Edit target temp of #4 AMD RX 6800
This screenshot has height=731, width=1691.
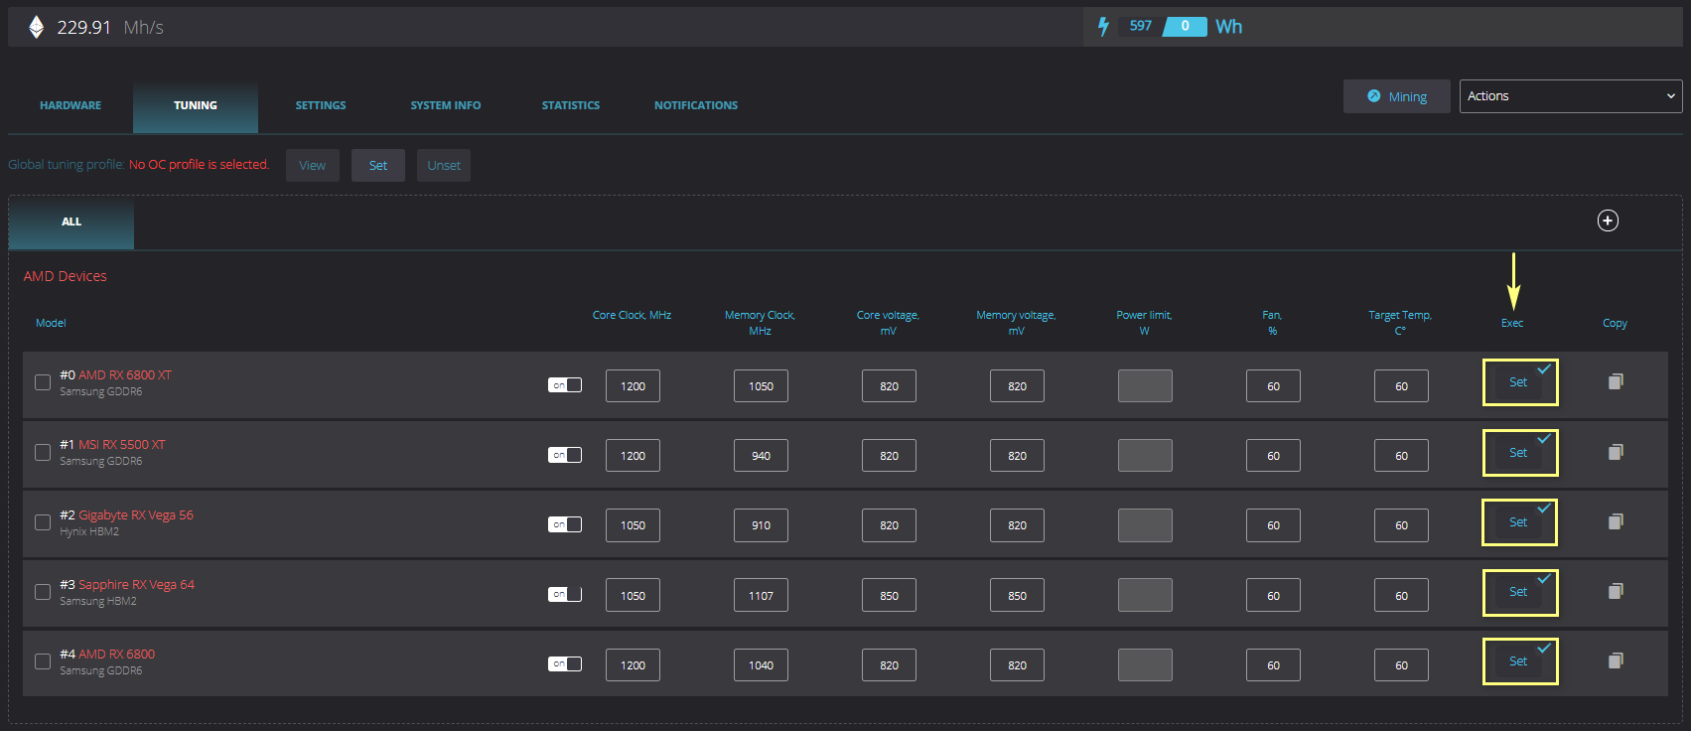[1401, 665]
